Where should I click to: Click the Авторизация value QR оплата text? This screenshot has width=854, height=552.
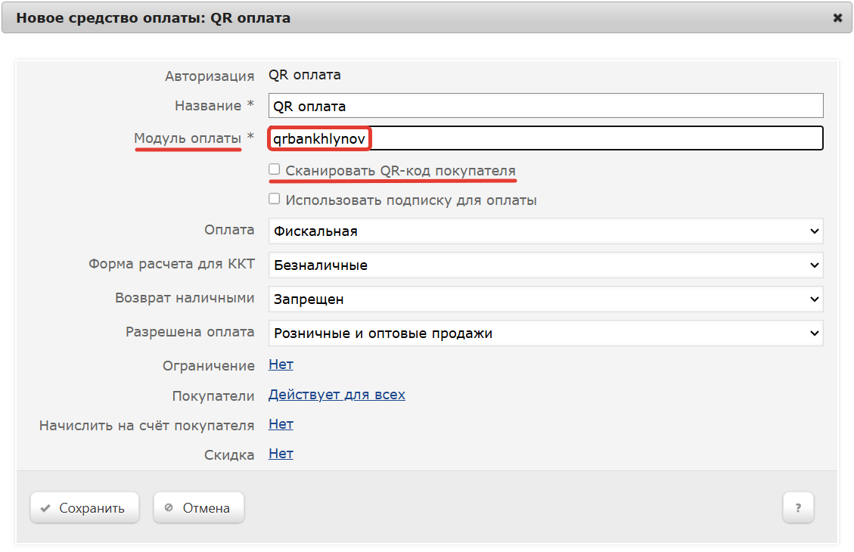click(304, 75)
